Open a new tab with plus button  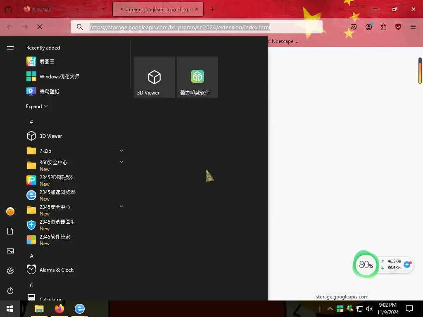tap(213, 9)
